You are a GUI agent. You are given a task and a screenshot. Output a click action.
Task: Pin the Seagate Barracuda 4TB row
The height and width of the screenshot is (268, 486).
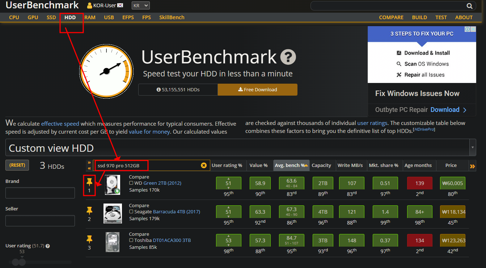[x=89, y=210]
